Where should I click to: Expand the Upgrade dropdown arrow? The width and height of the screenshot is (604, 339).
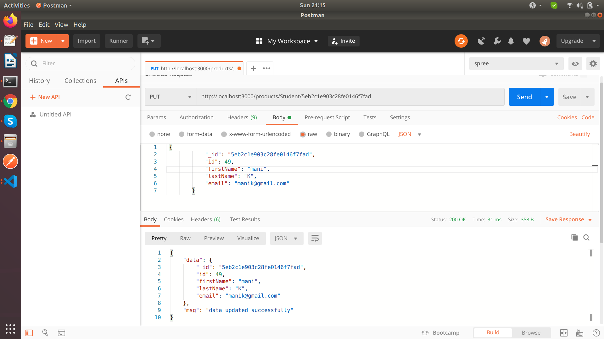coord(594,41)
